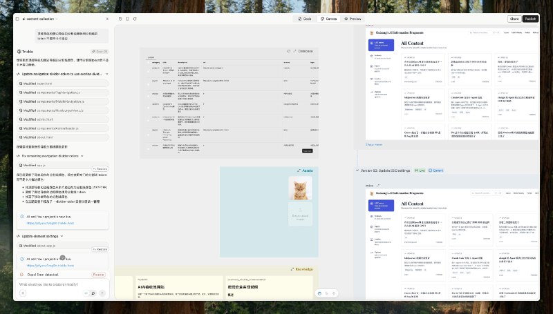Click the Publish button
Screen dimensions: 553x314
(x=530, y=19)
